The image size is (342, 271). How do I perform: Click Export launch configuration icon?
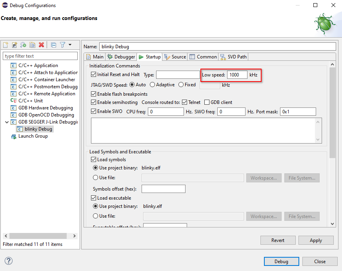[x=24, y=45]
